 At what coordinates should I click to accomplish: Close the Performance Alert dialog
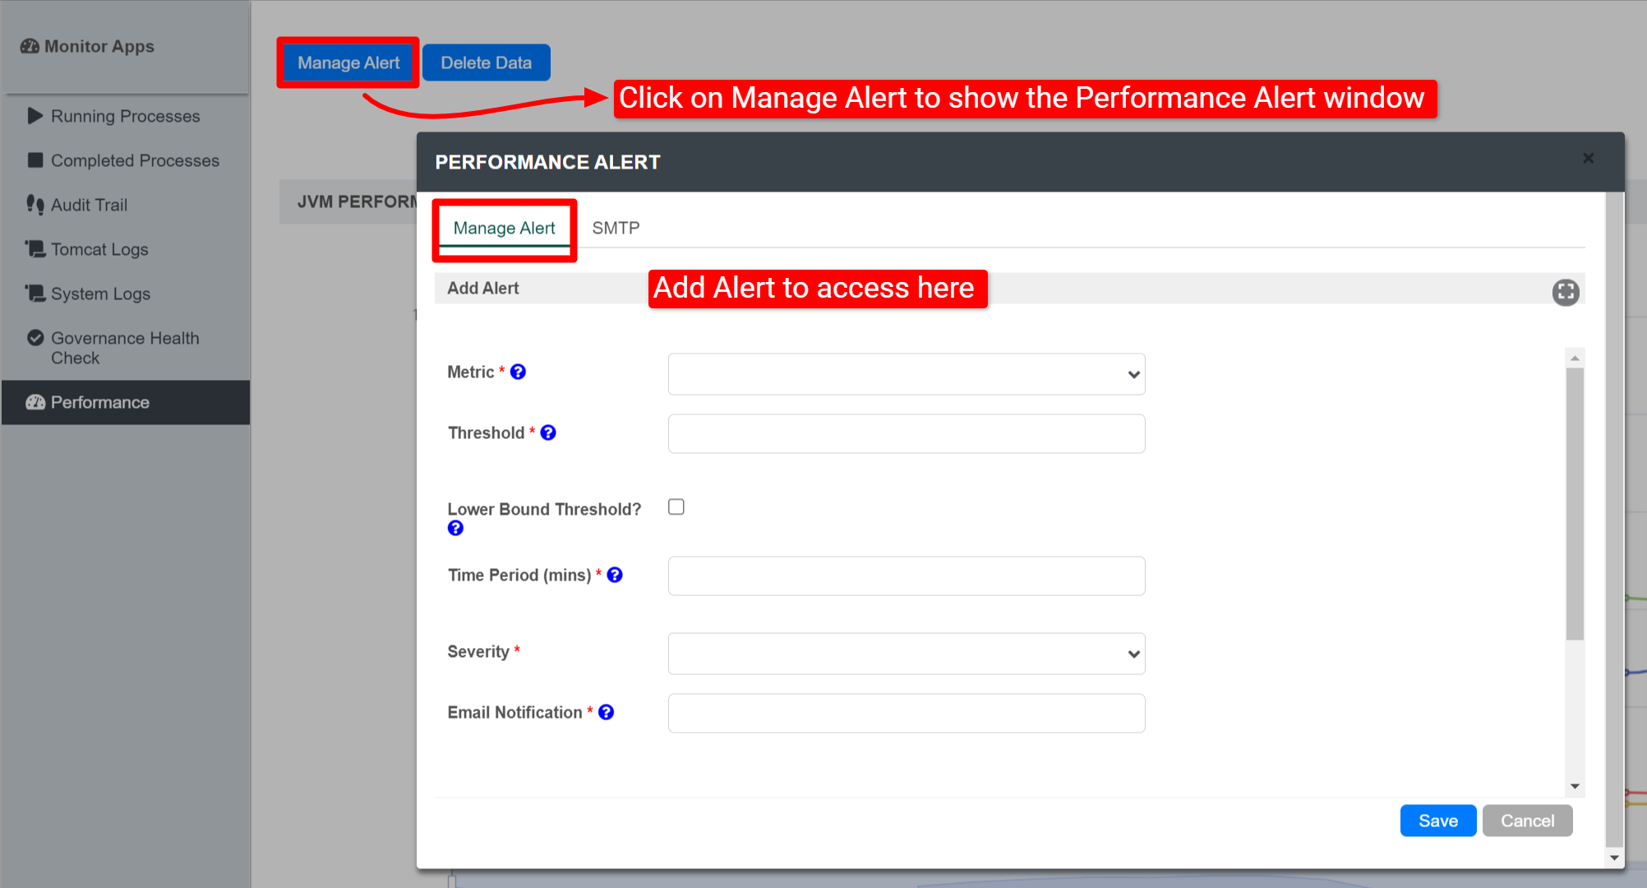tap(1588, 158)
